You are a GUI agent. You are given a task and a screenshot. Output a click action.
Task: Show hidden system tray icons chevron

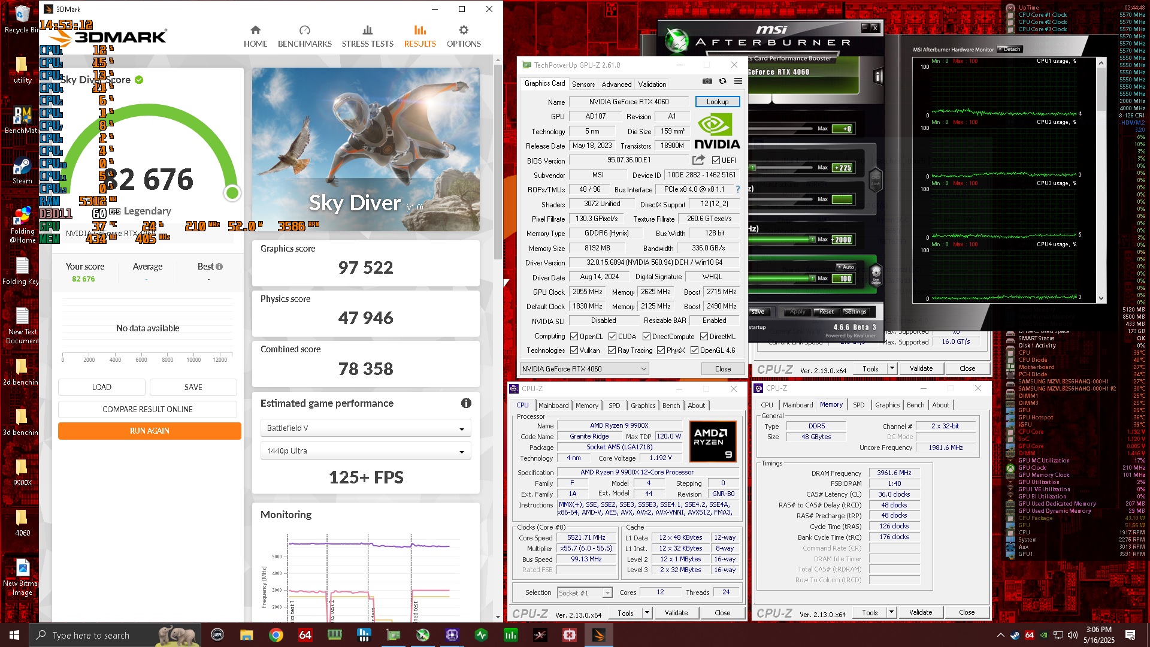tap(1000, 635)
